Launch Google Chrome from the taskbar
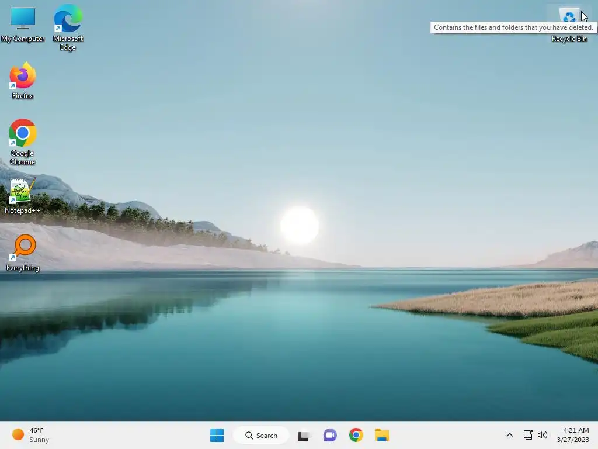Screen dimensions: 598x449 click(356, 435)
